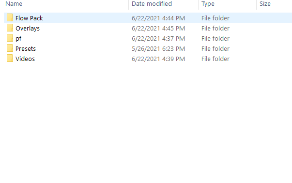Select the pf folder icon
Screen dimensions: 292x183
10,38
